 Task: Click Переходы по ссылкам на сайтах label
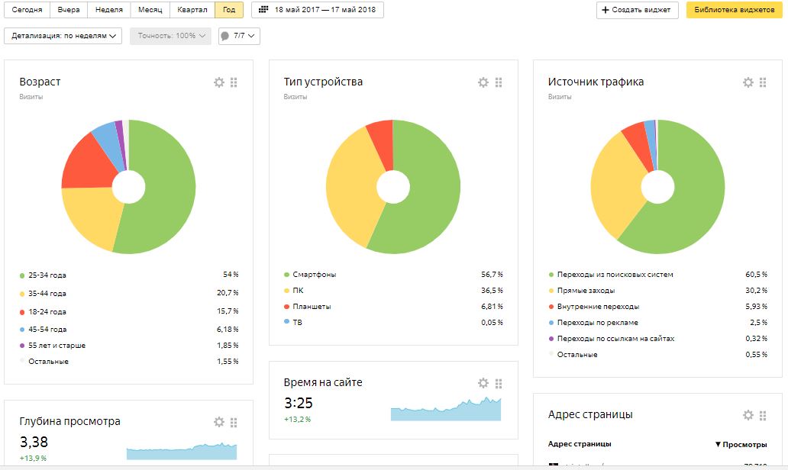(615, 339)
